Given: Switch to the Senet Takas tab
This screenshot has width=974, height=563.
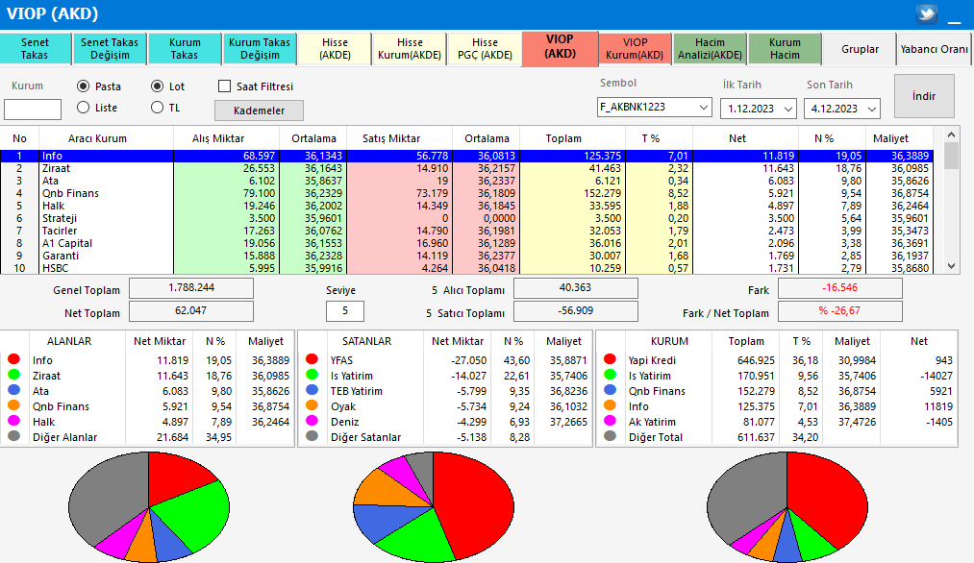Looking at the screenshot, I should click(35, 49).
